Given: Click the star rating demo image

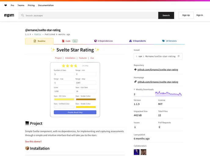Looking at the screenshot, I should point(75,90).
